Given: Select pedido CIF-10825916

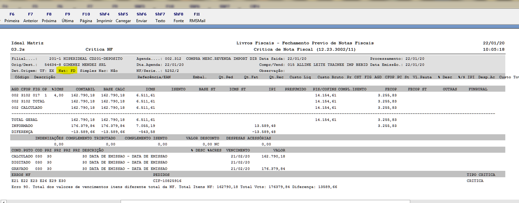Looking at the screenshot, I should tap(167, 181).
